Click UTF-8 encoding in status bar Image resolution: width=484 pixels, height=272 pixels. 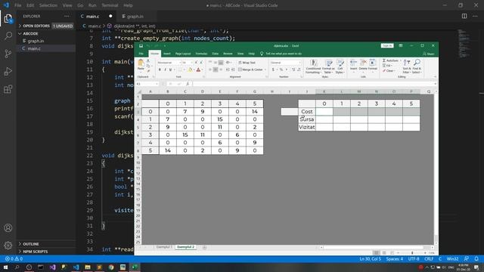(414, 258)
